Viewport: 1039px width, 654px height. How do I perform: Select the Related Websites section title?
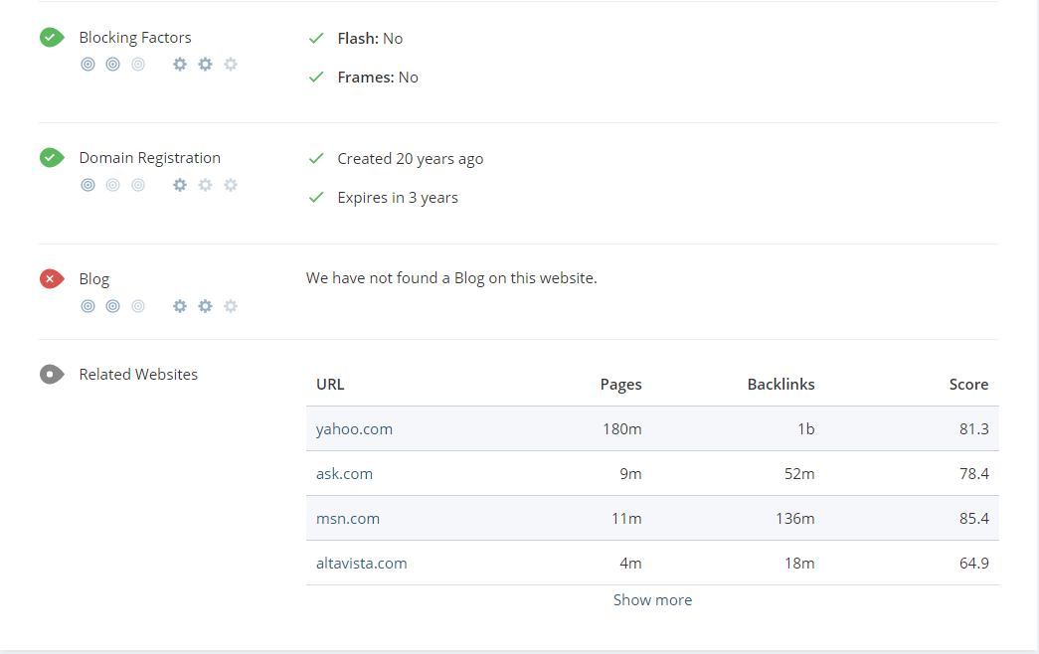tap(138, 375)
